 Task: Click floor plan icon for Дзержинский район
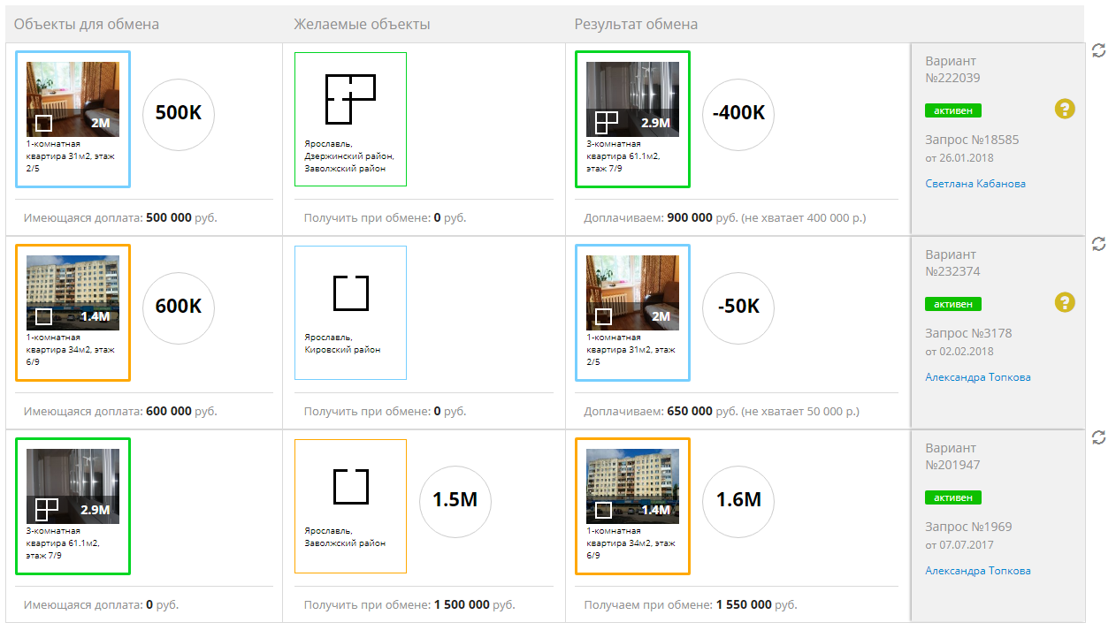pyautogui.click(x=350, y=98)
